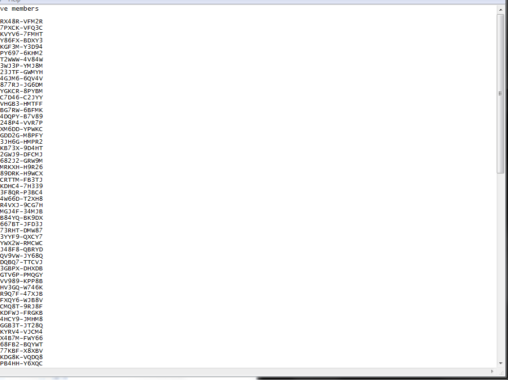Place cursor on line C7D46-C2JYY
The width and height of the screenshot is (508, 380).
(x=21, y=97)
